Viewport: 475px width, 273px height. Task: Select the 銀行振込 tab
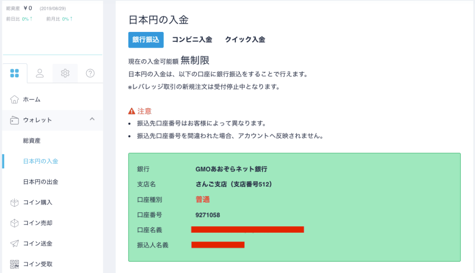[x=146, y=40]
